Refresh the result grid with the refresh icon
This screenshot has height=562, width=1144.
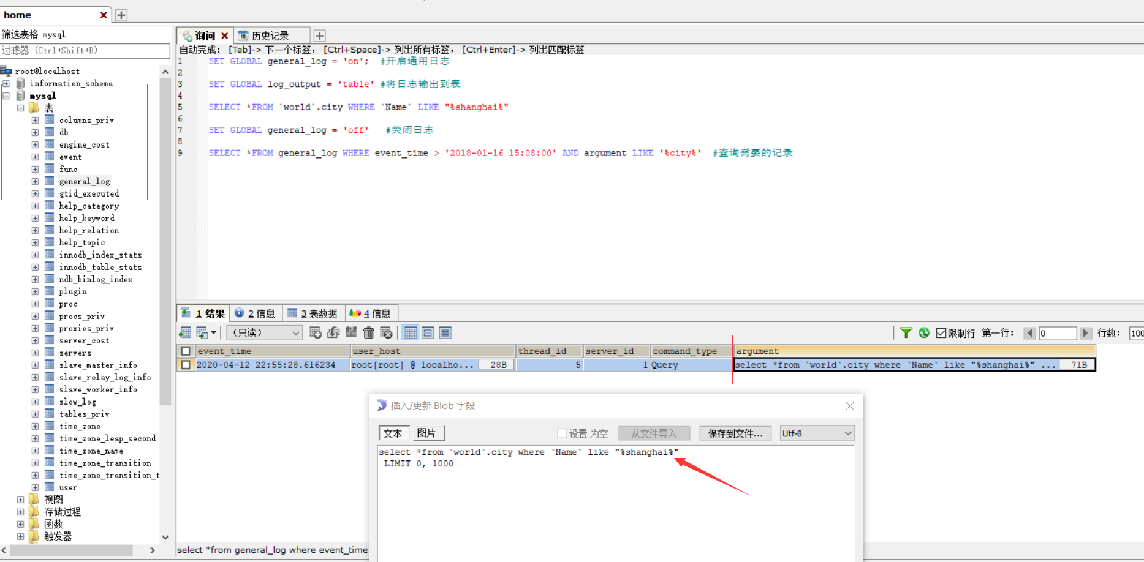tap(923, 332)
